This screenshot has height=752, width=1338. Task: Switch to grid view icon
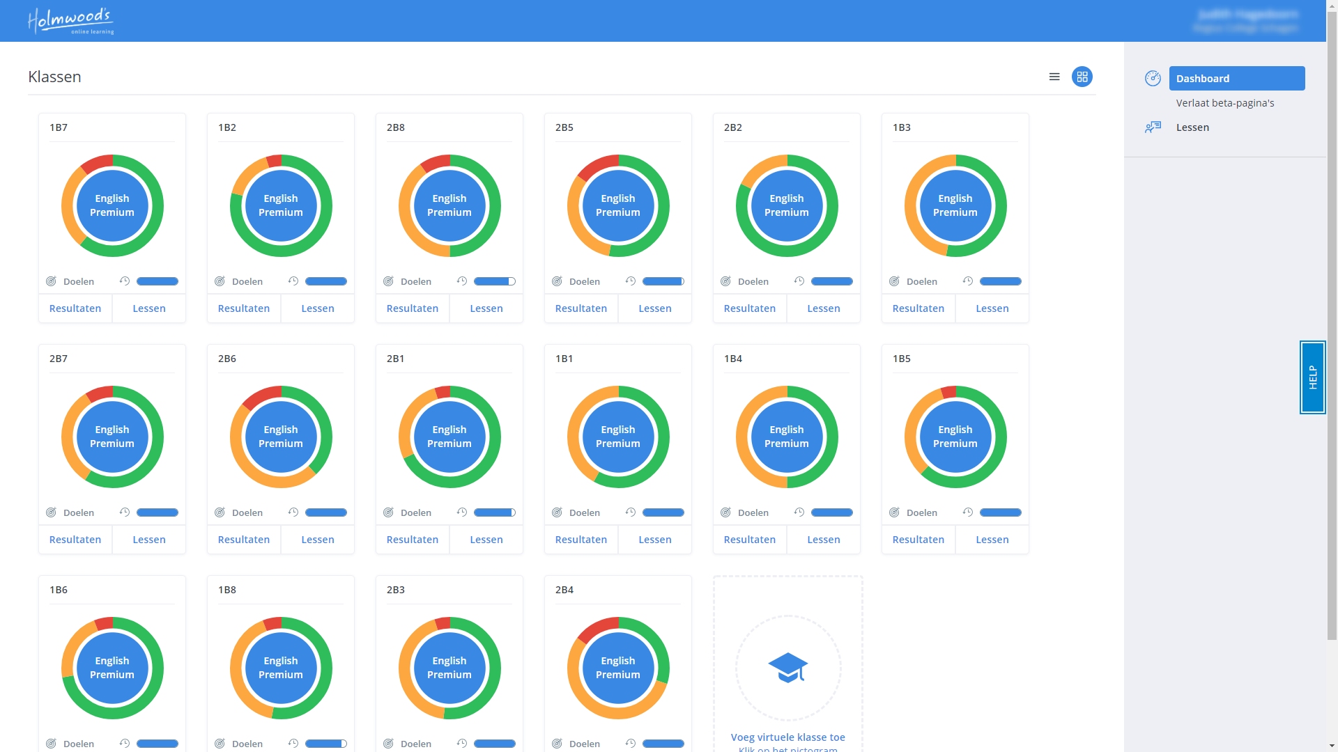click(x=1082, y=77)
